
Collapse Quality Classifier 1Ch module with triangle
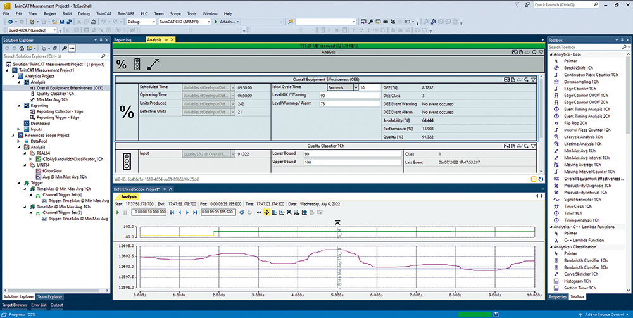[x=533, y=146]
